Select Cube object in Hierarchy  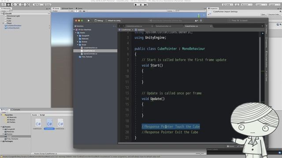[9, 21]
